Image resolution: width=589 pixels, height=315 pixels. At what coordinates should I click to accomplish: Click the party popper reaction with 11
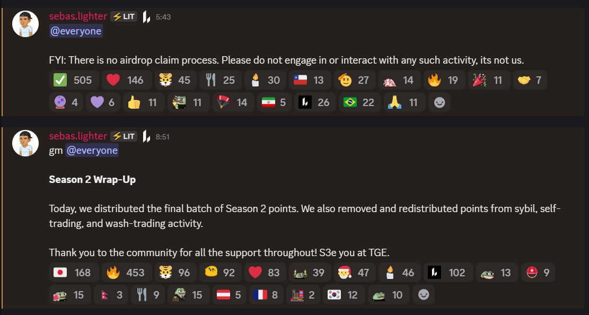click(x=489, y=80)
